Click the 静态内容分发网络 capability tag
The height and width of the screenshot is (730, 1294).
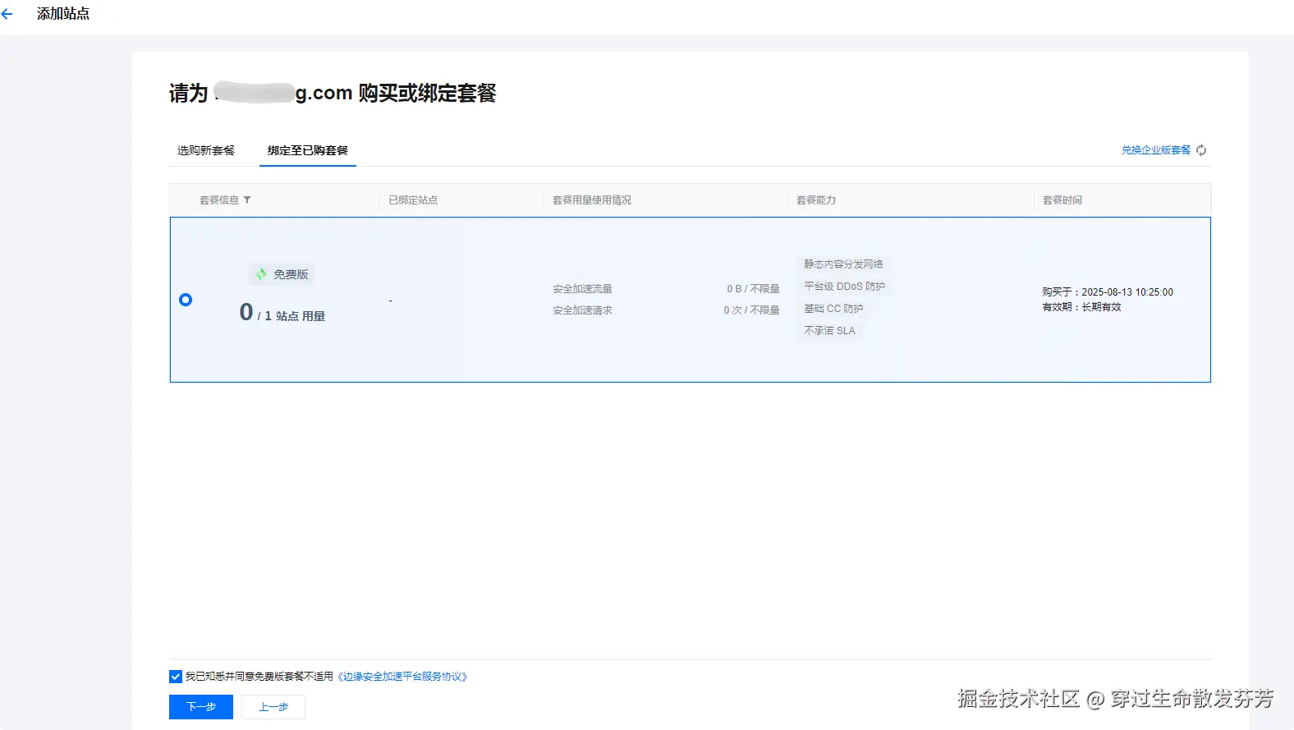coord(843,264)
